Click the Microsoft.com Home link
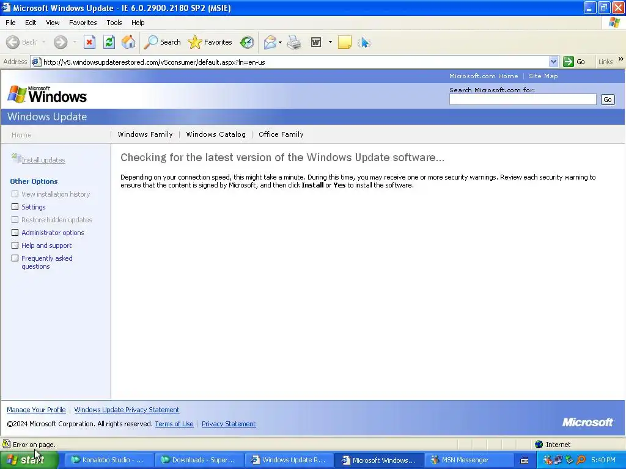 coord(484,76)
